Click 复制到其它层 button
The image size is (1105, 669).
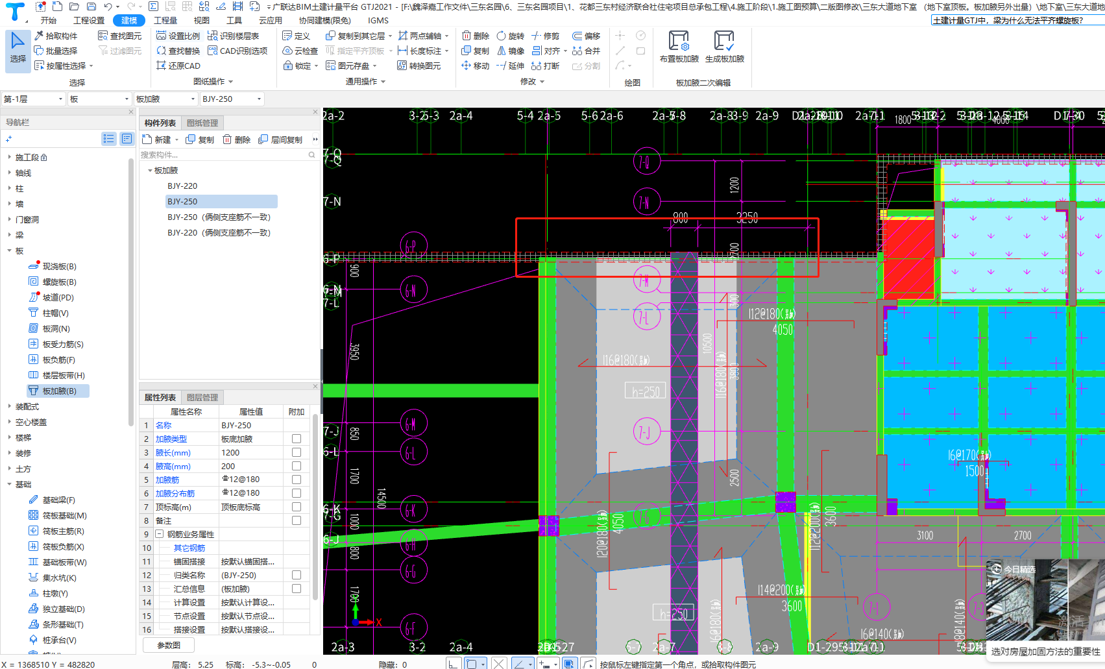tap(358, 36)
